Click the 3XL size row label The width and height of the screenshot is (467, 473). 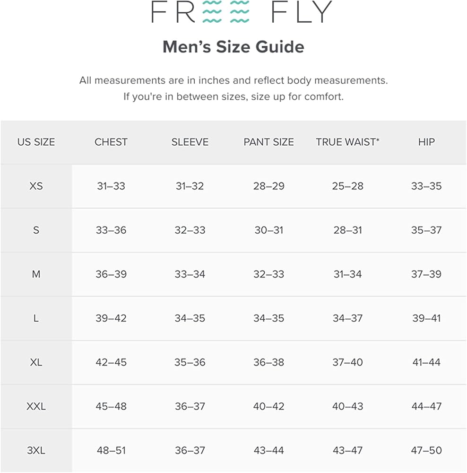click(x=36, y=450)
